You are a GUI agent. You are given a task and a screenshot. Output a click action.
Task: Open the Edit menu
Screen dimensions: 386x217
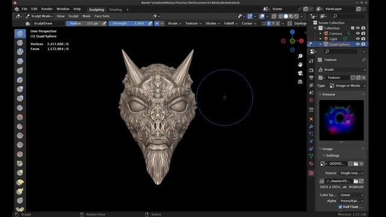34,9
